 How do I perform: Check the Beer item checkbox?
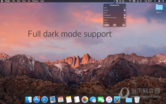click(x=125, y=13)
